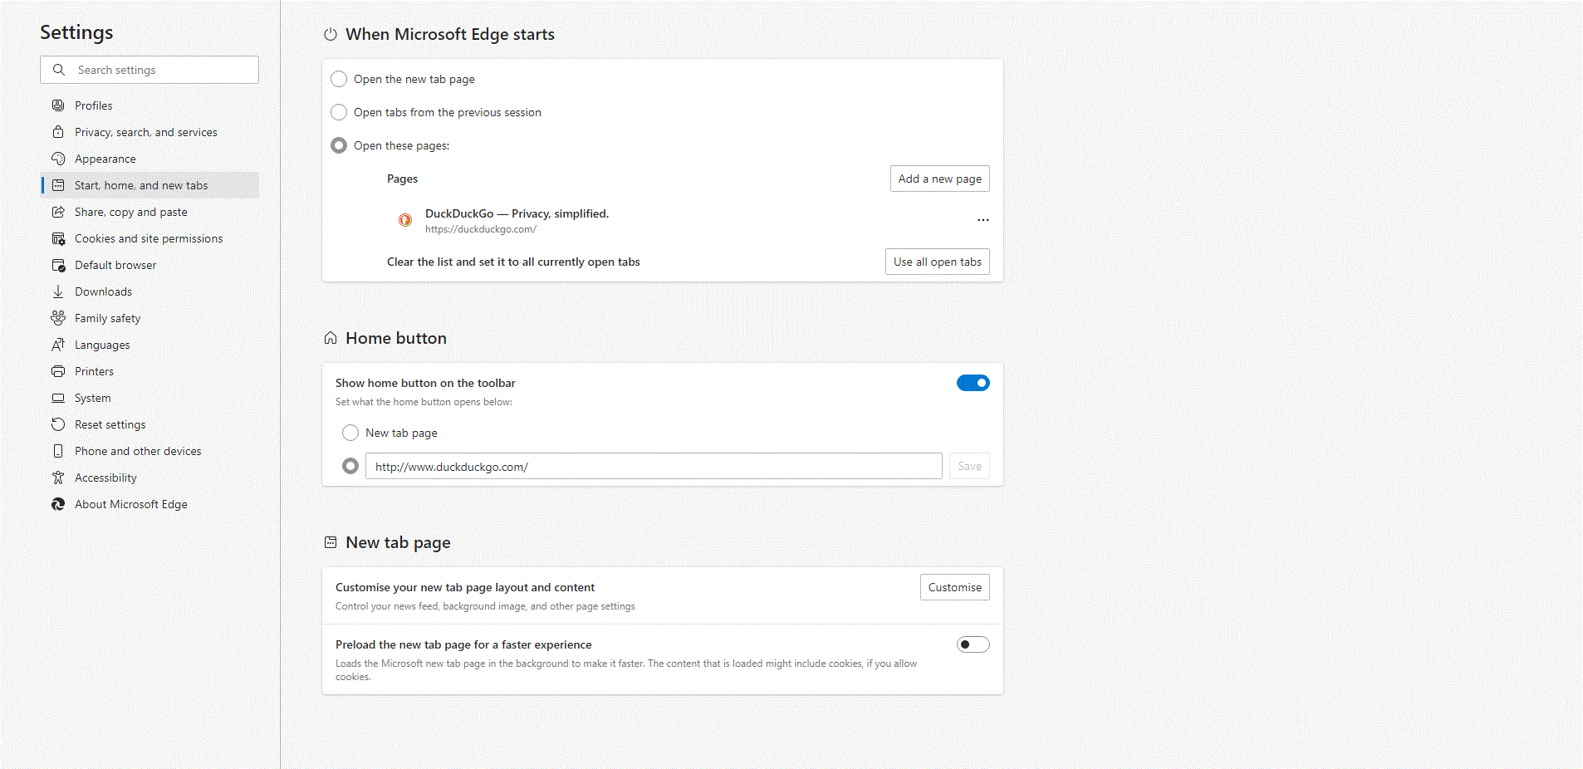The width and height of the screenshot is (1583, 769).
Task: Click the Appearance palette icon
Action: pos(58,159)
